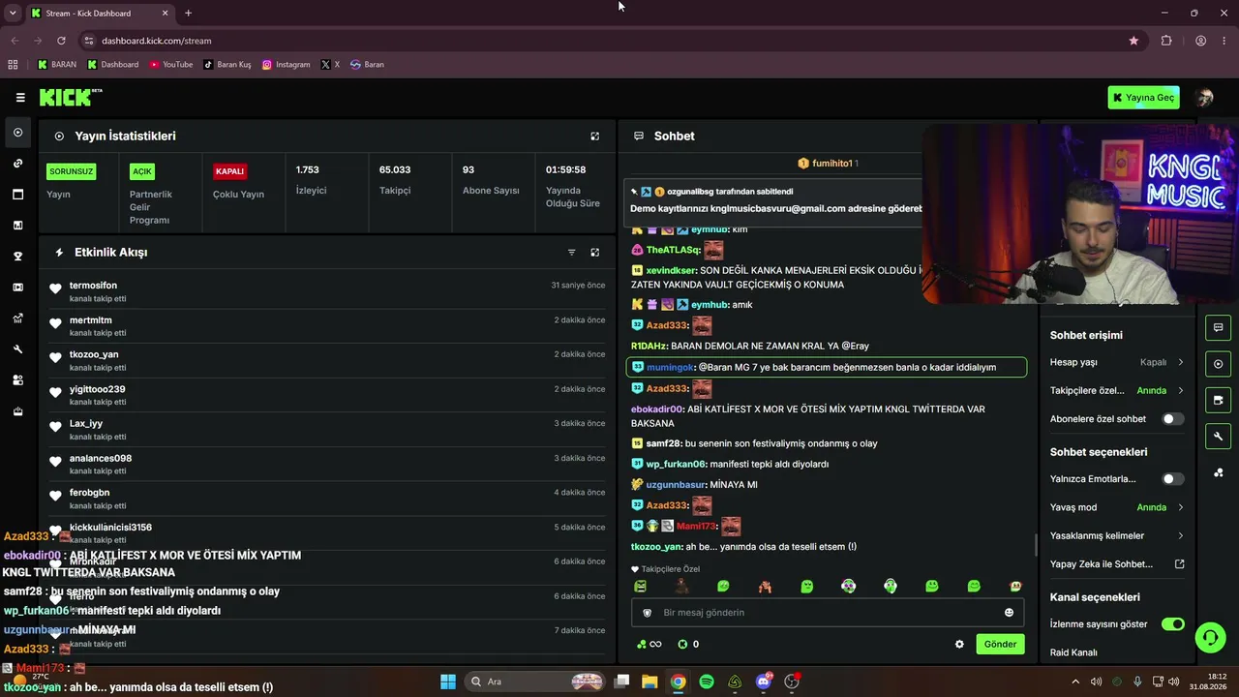Click the KAPALI Çoklu Yayın badge

pyautogui.click(x=229, y=171)
